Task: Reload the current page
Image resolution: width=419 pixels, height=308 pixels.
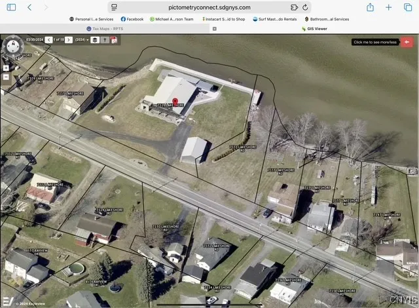Action: coord(305,7)
